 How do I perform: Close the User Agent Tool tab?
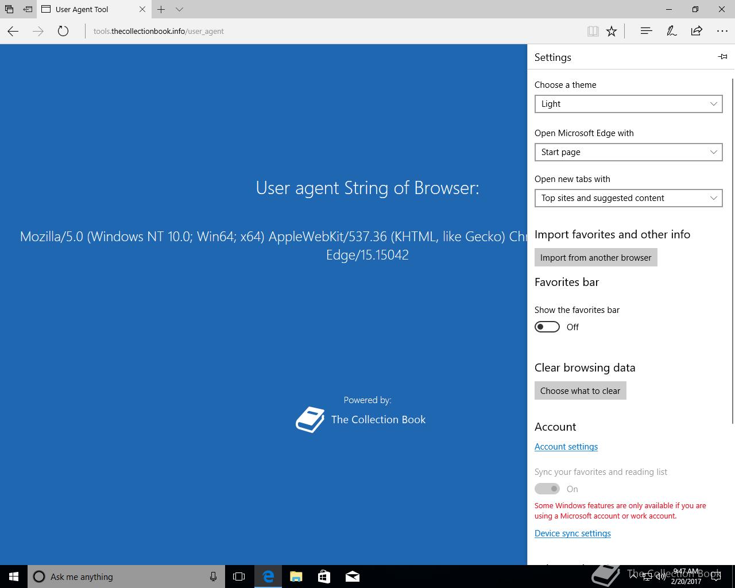(142, 9)
